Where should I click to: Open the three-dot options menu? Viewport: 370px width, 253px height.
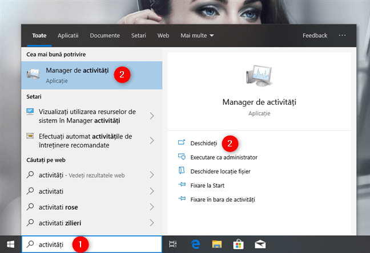(342, 35)
